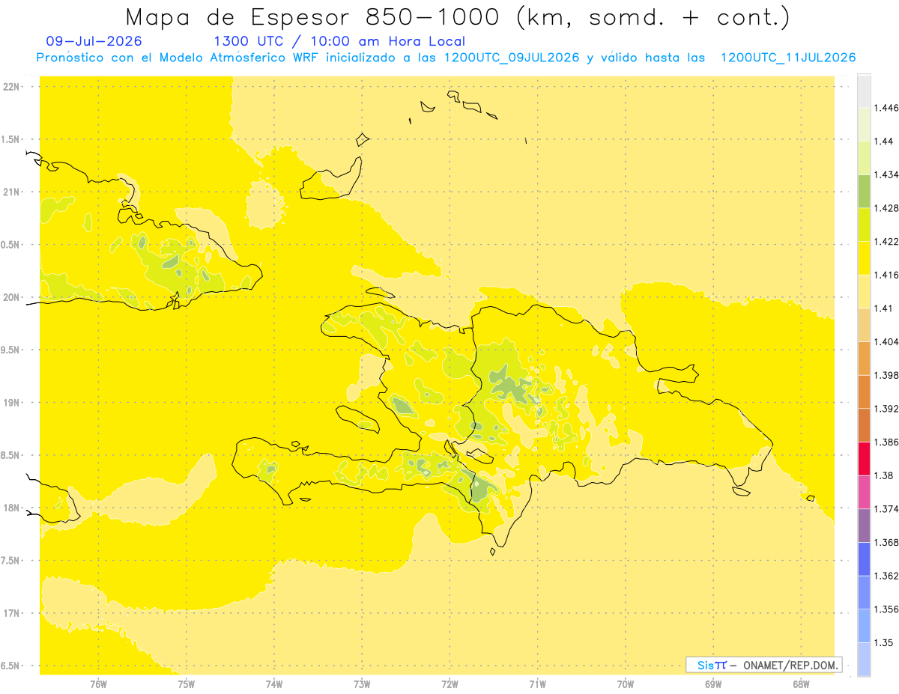Click the pale yellow 1.41–1.416 legend swatch
Image resolution: width=899 pixels, height=694 pixels.
coord(864,291)
